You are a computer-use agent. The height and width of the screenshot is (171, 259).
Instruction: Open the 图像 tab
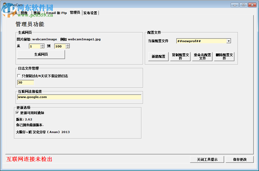[24, 13]
